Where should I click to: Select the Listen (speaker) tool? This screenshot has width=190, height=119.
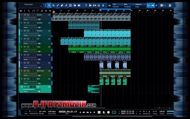(x=79, y=5)
